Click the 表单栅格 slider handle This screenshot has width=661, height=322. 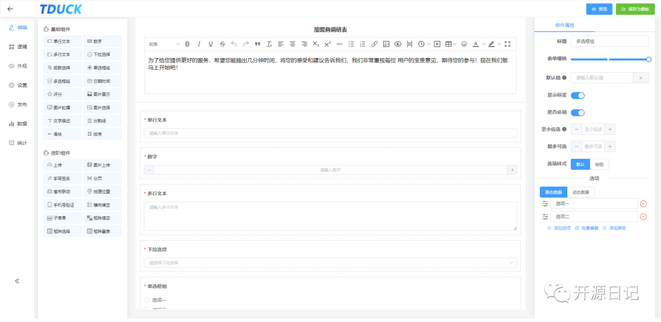pos(649,59)
